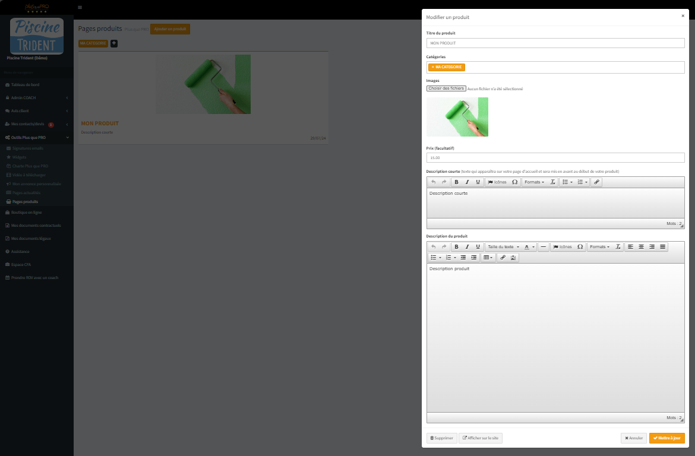Insert special character in short description
The image size is (695, 456).
coord(514,182)
